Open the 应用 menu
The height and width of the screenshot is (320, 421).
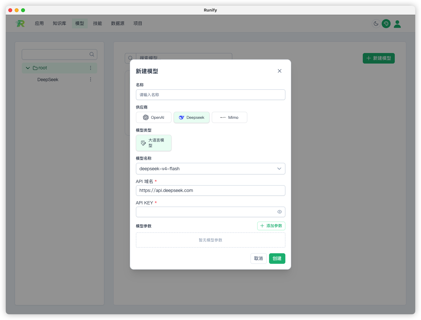coord(39,23)
